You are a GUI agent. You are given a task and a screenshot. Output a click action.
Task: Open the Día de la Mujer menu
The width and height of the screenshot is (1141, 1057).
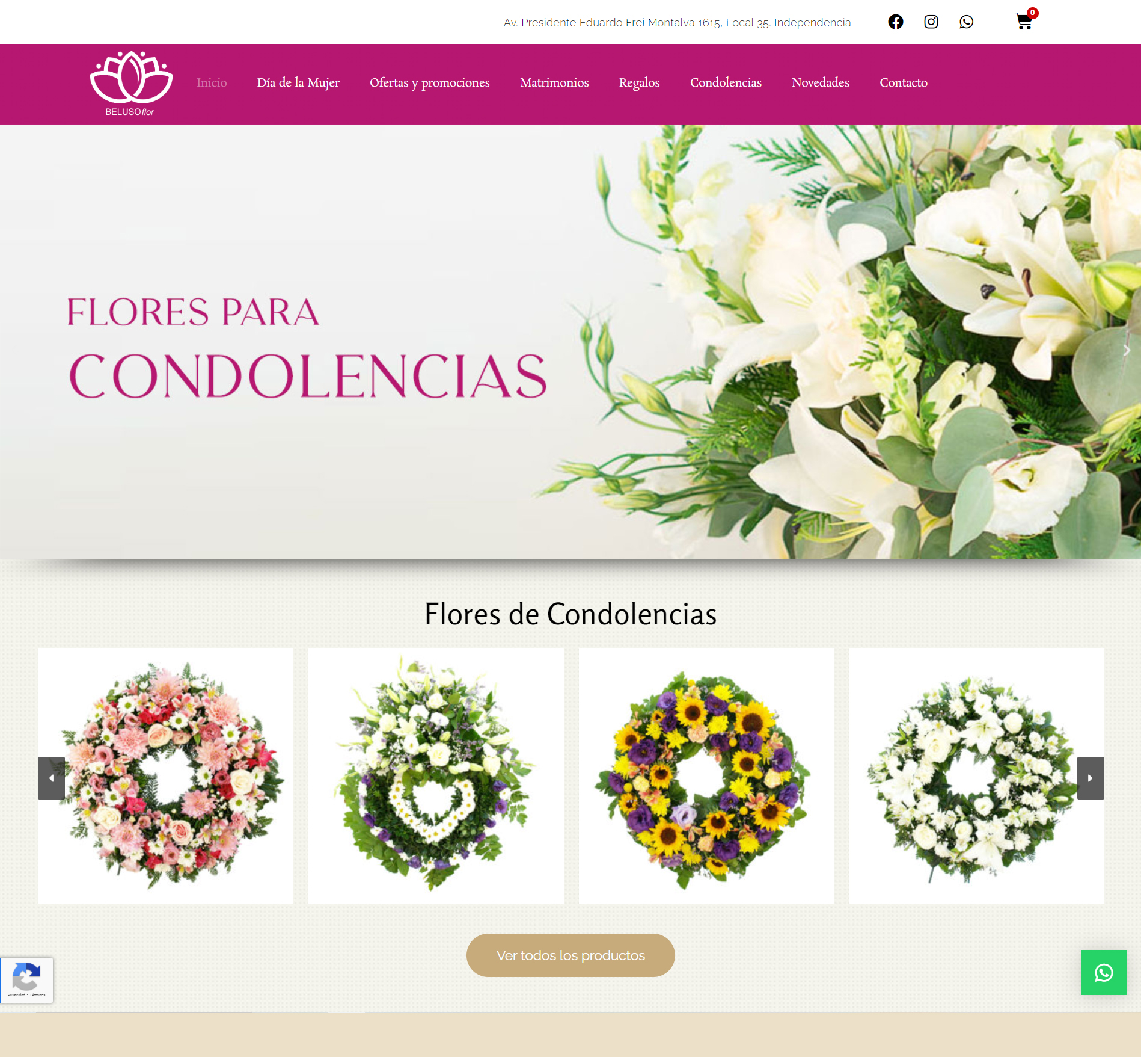(298, 82)
